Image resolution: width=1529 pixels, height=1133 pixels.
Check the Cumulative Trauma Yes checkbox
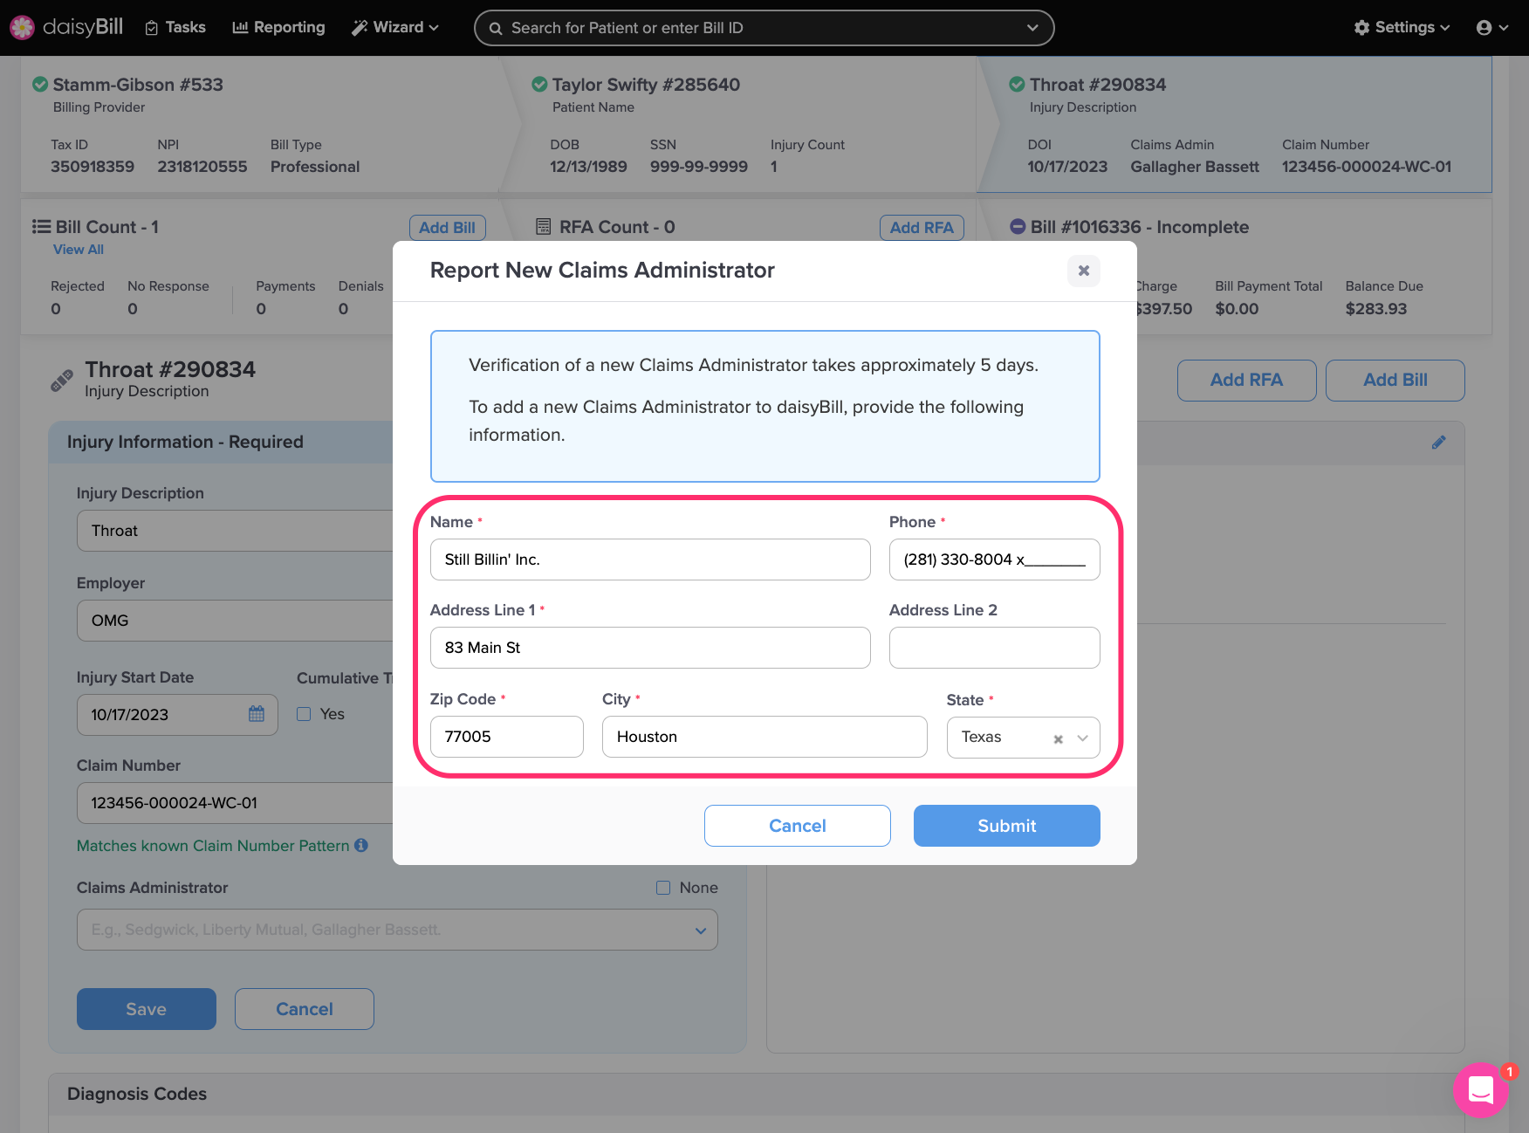click(x=304, y=714)
